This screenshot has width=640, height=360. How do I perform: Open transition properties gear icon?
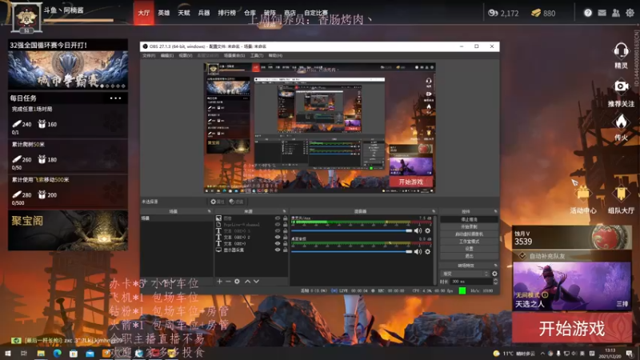tap(494, 274)
